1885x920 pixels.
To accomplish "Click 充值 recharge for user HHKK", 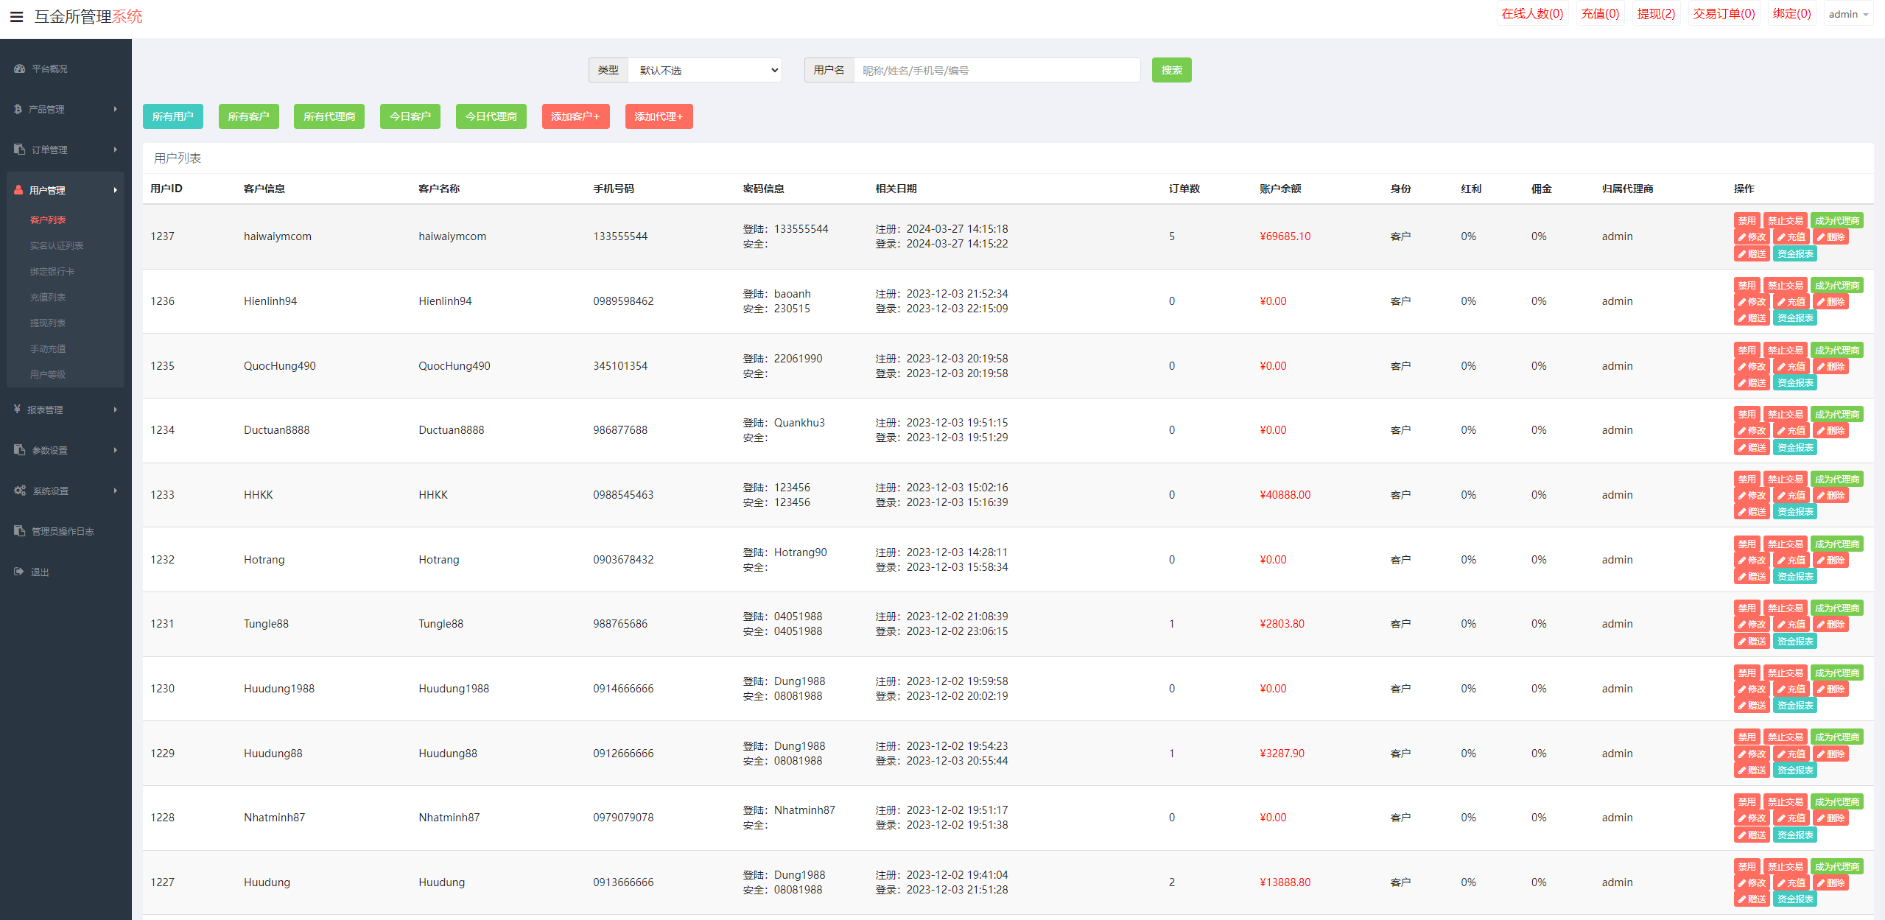I will point(1791,496).
